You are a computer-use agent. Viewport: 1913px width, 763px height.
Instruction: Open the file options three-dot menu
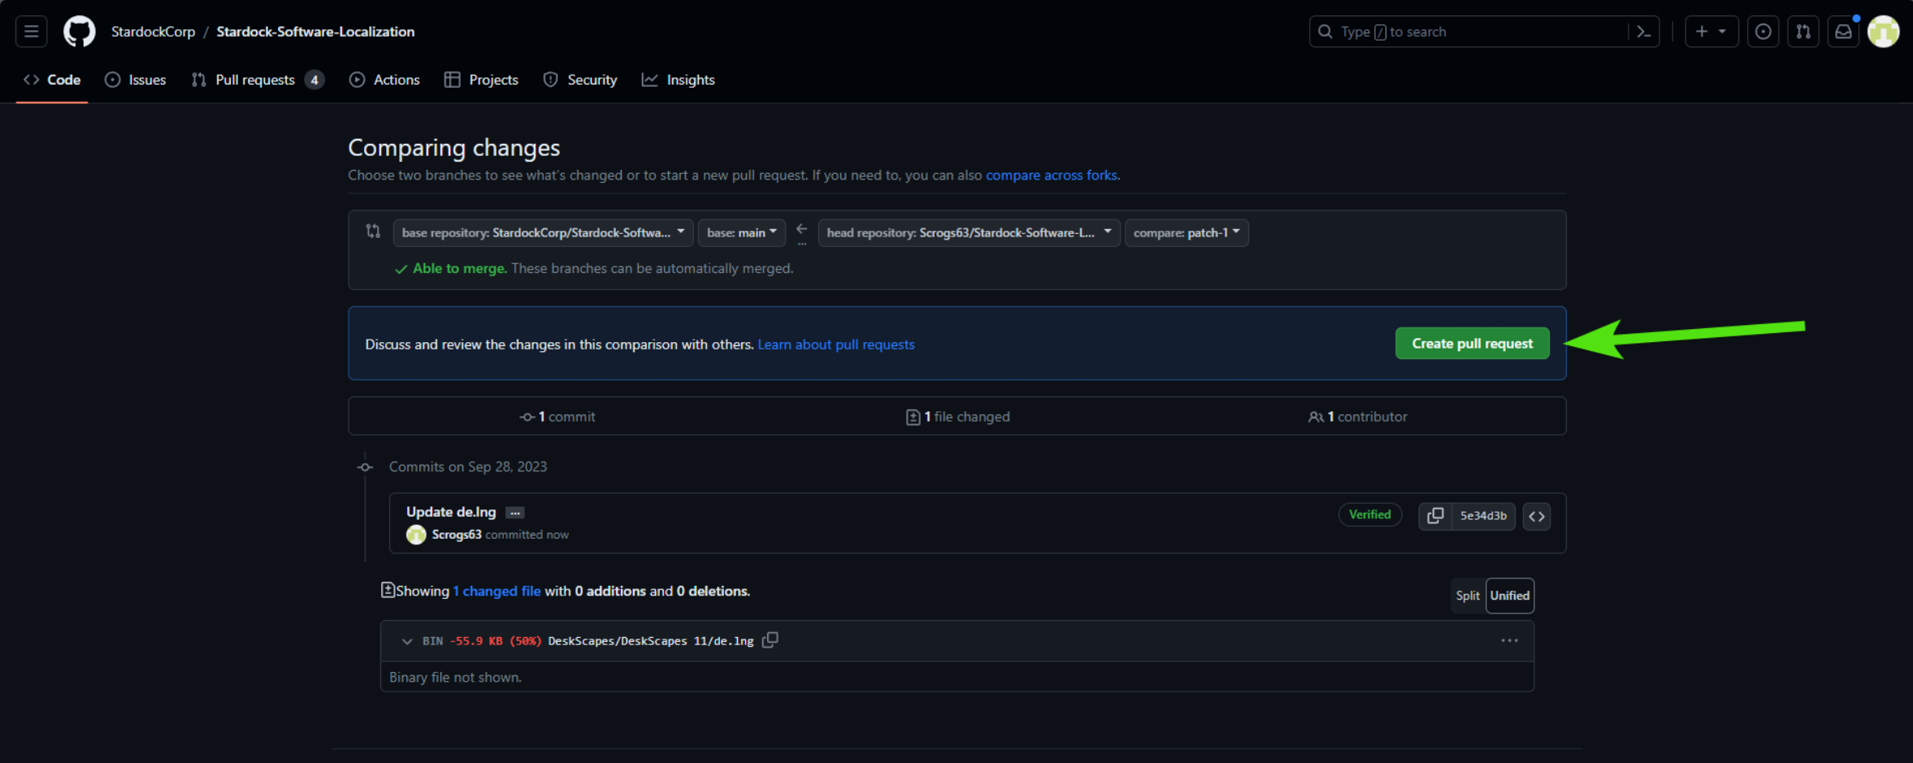coord(1509,641)
